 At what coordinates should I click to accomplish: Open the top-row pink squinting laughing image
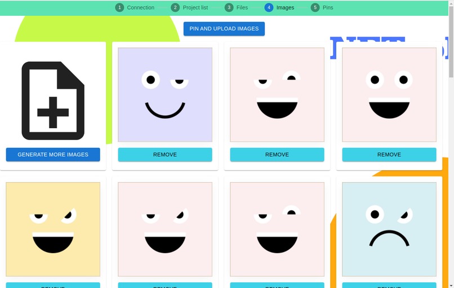coord(277,95)
